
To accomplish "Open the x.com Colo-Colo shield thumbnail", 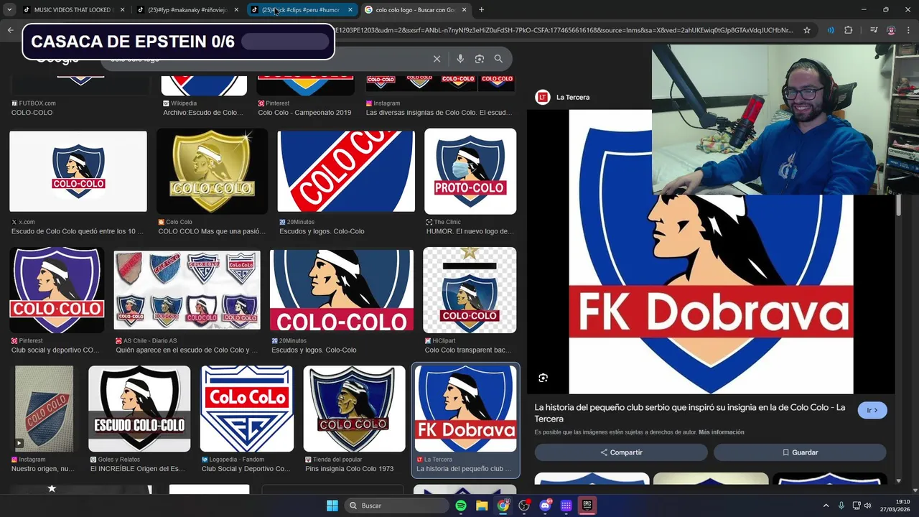I will coord(78,171).
